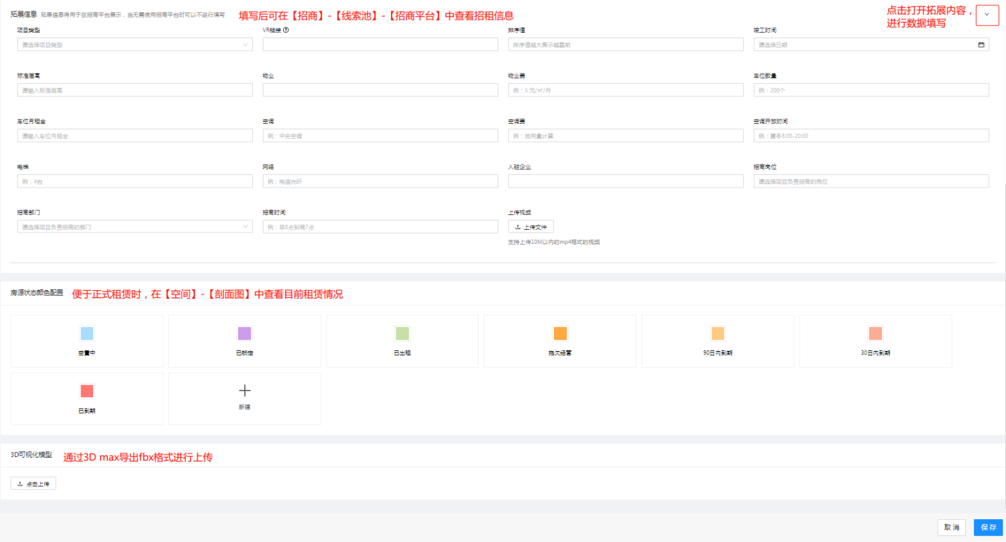Open the calendar icon in 竣工时间 field
This screenshot has height=542, width=1006.
pos(981,45)
